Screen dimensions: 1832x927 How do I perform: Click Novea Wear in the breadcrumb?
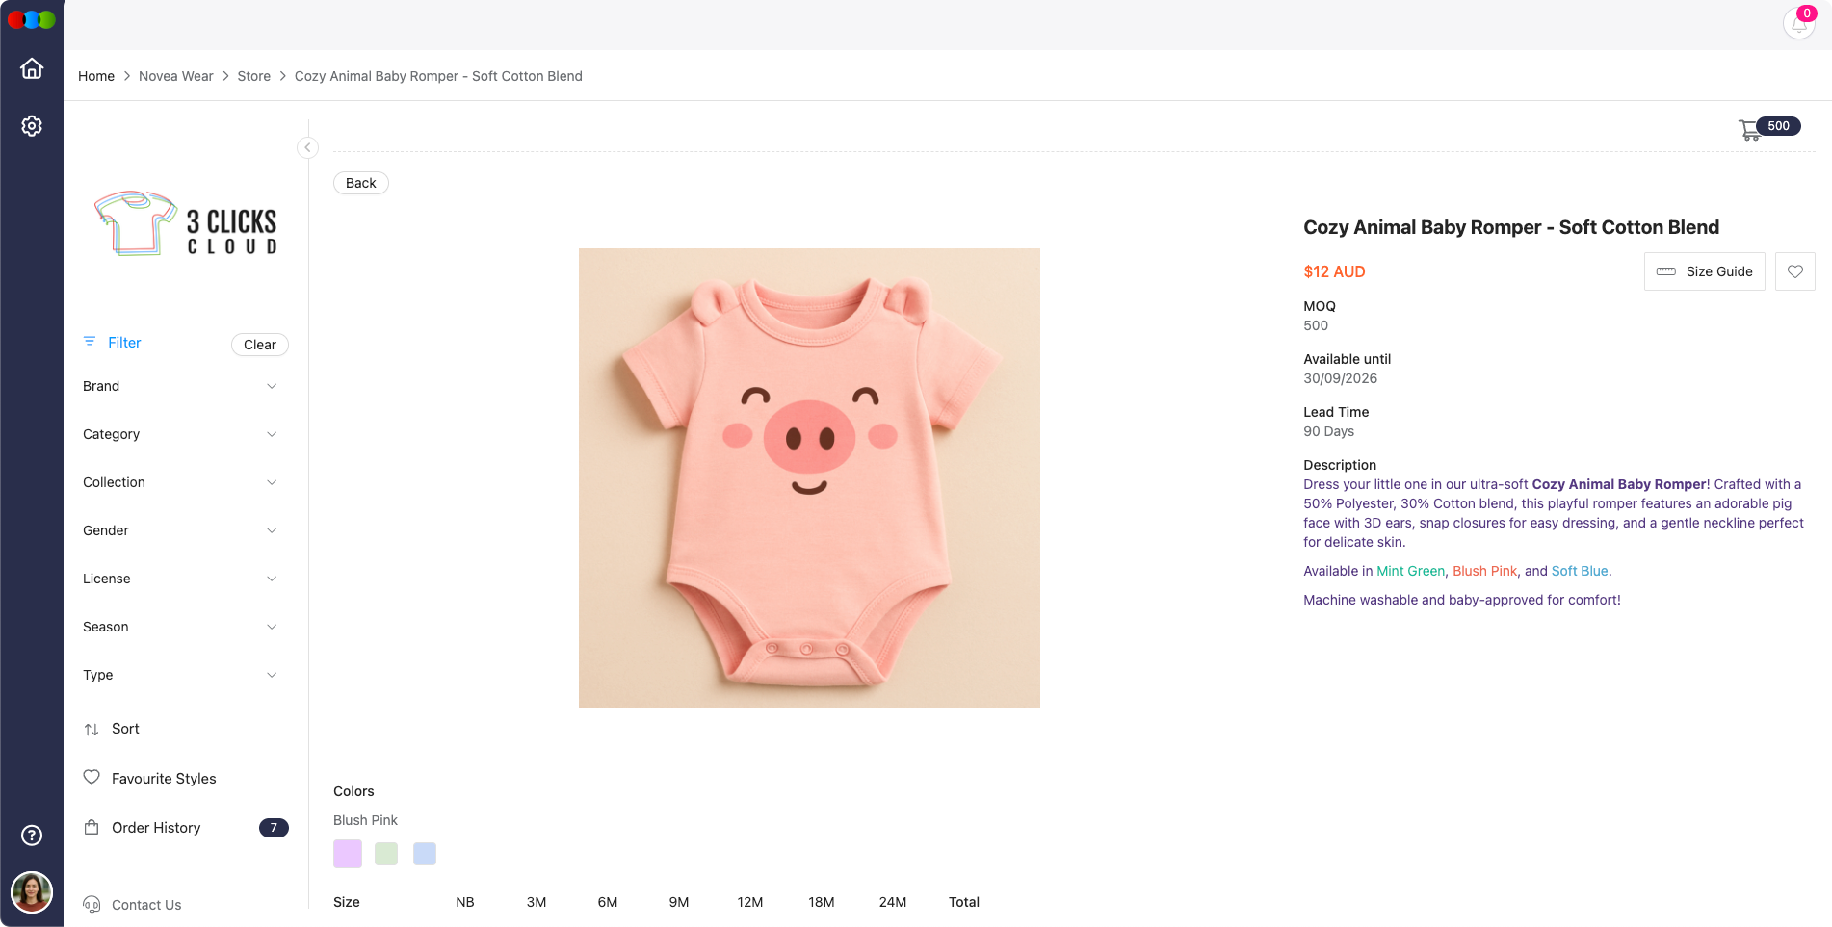(x=176, y=76)
